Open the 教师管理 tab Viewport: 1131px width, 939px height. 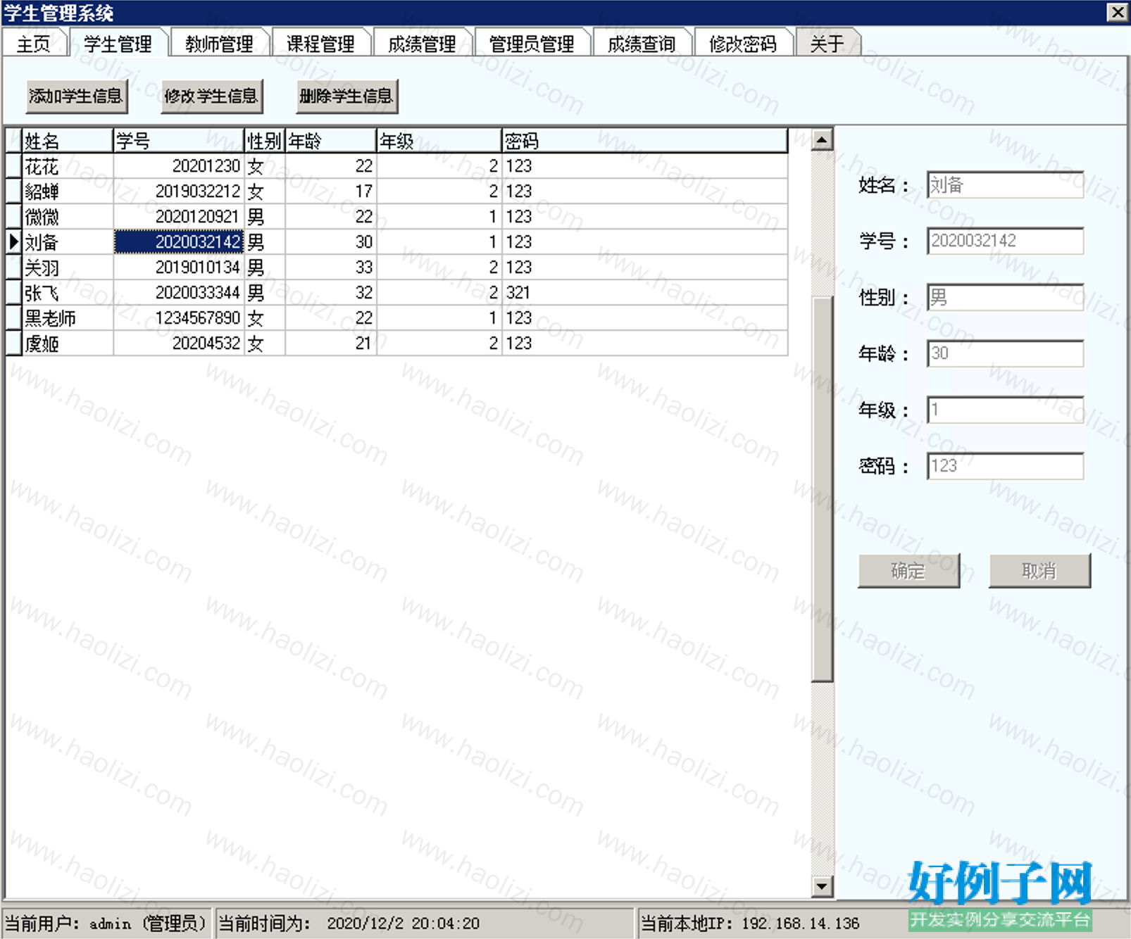coord(219,44)
